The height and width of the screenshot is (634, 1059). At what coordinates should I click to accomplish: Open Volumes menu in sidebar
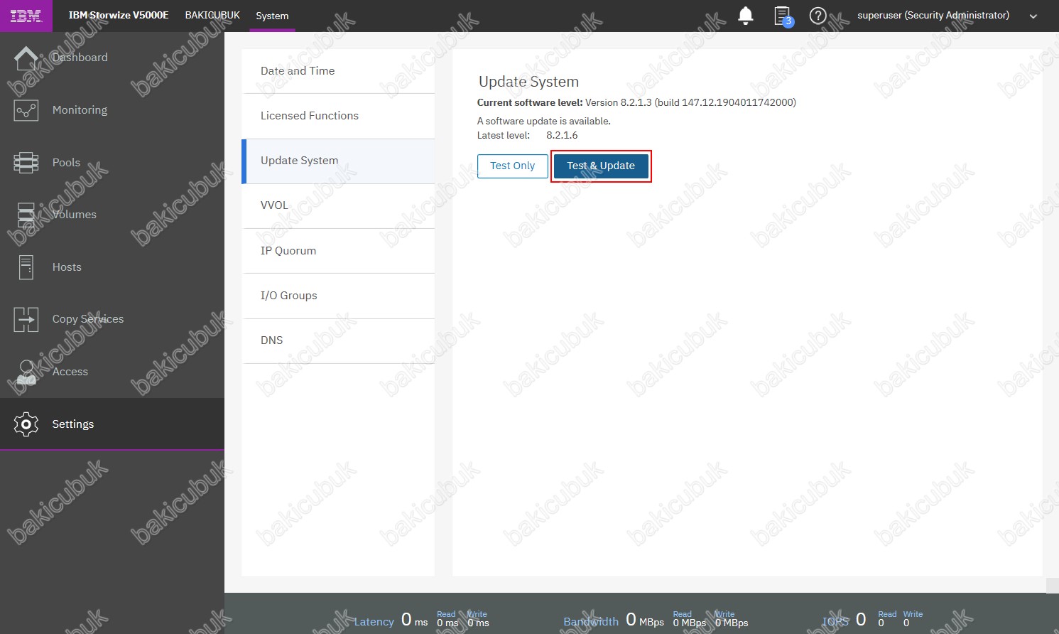tap(75, 215)
